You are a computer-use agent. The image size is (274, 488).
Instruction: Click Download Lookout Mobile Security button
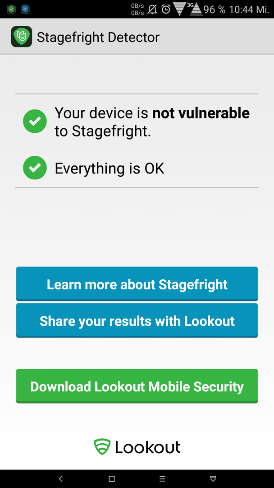[x=137, y=386]
